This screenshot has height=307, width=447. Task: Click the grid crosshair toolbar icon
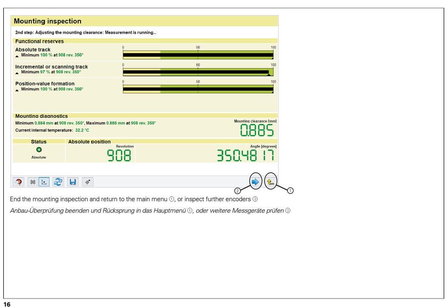[x=33, y=182]
